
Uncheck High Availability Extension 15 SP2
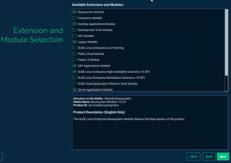75,72
